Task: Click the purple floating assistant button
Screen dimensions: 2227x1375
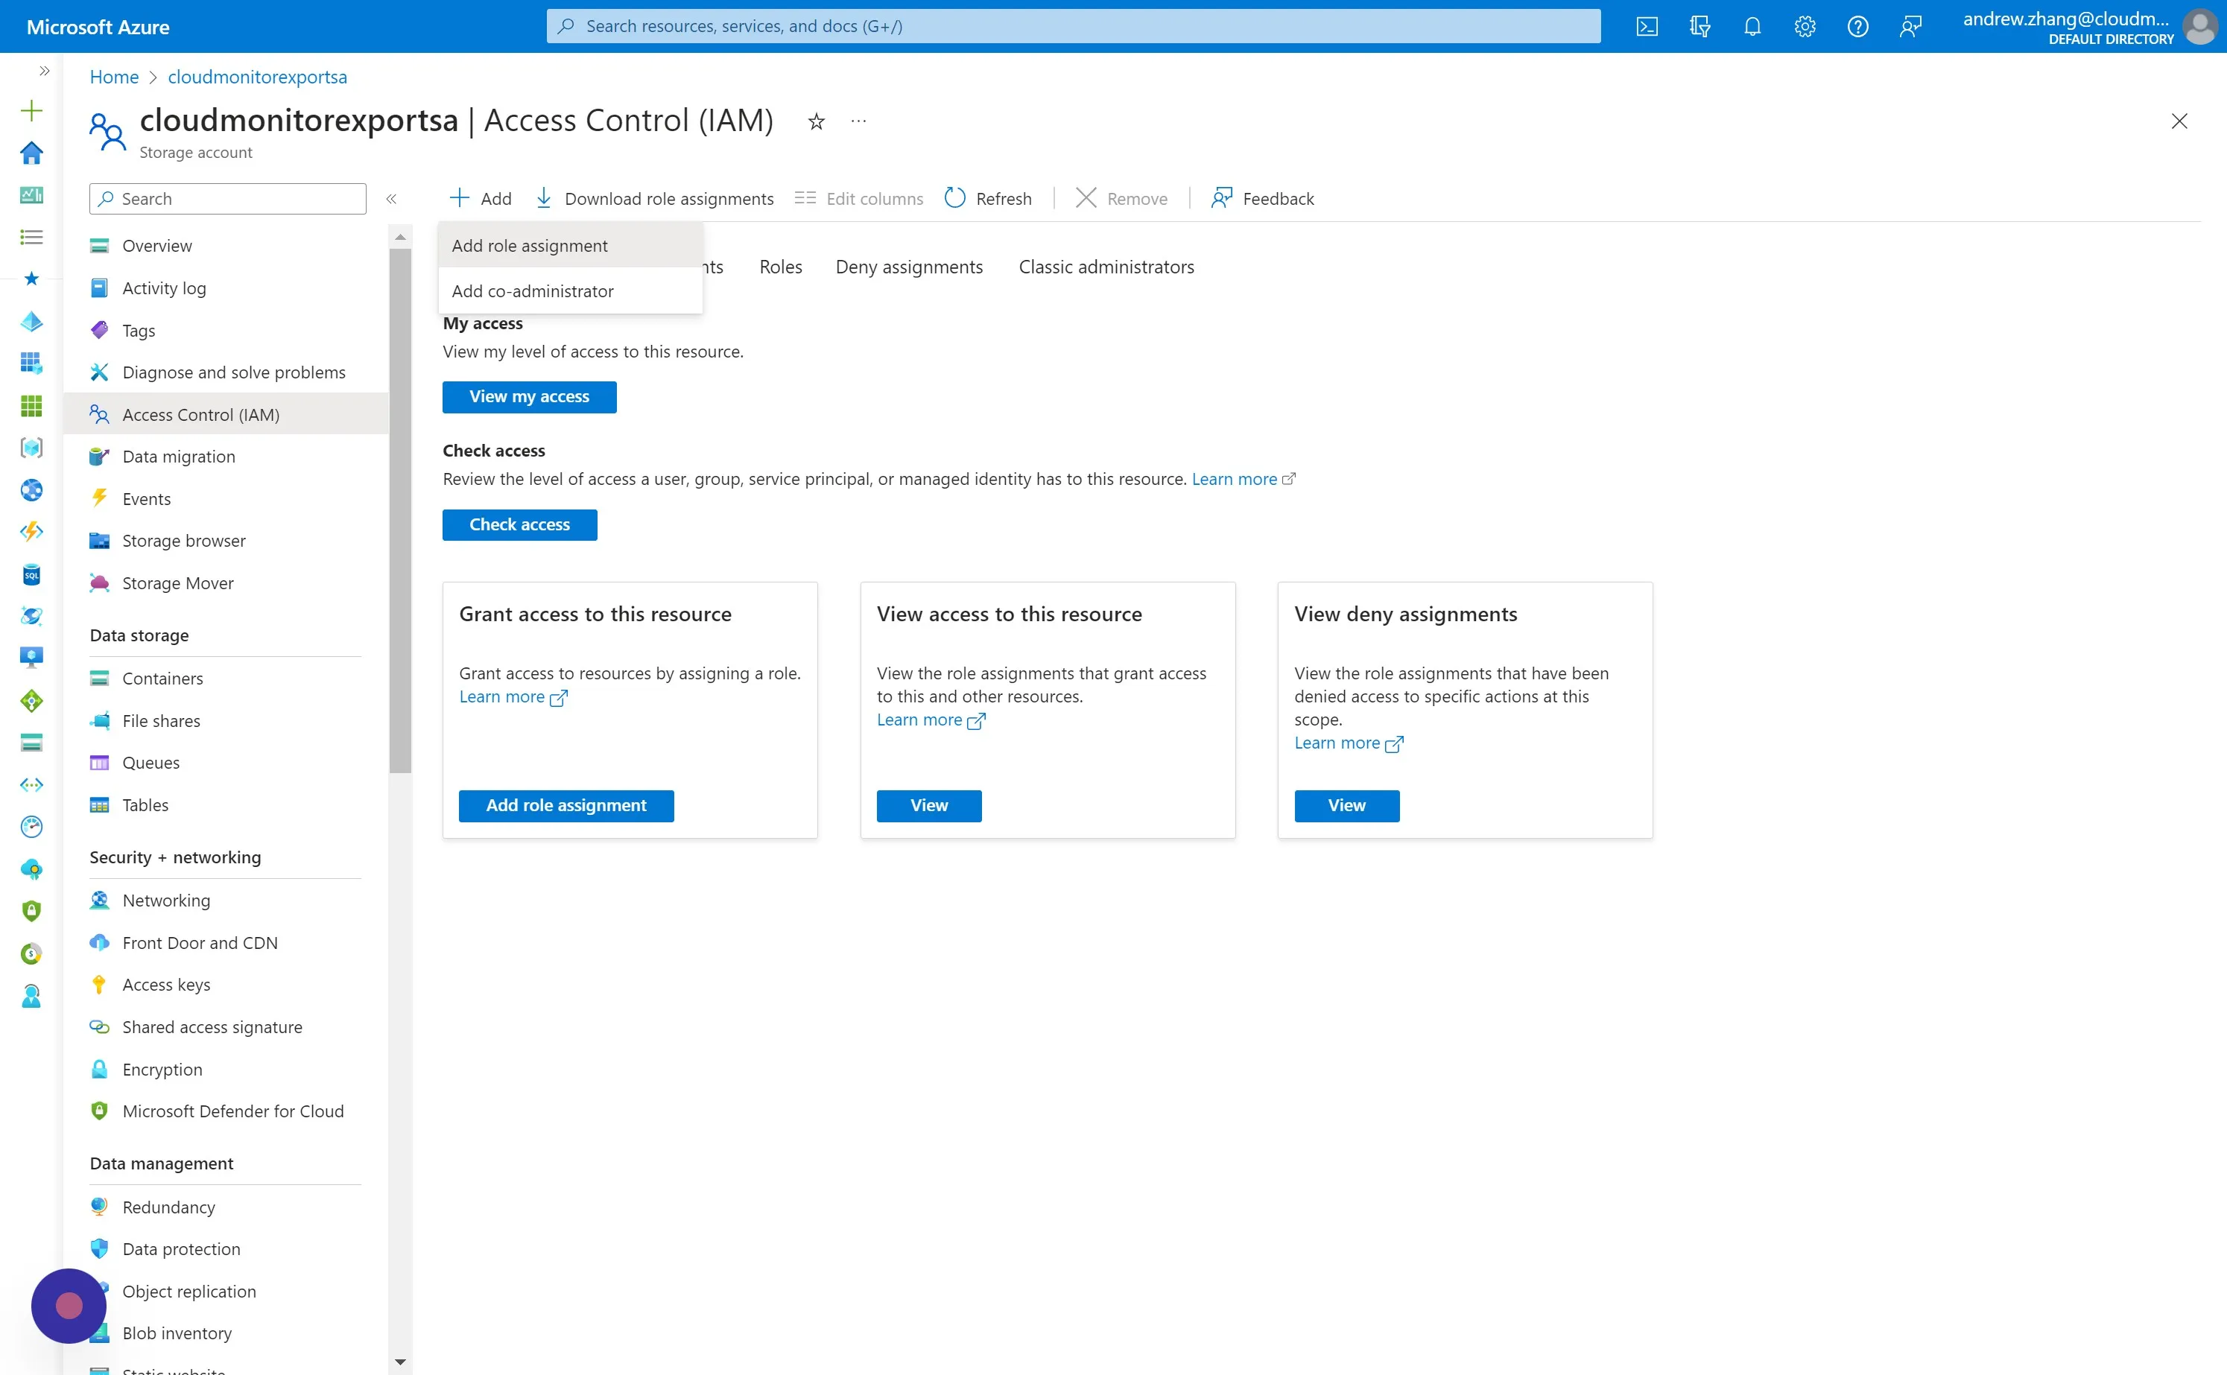Action: pyautogui.click(x=69, y=1306)
